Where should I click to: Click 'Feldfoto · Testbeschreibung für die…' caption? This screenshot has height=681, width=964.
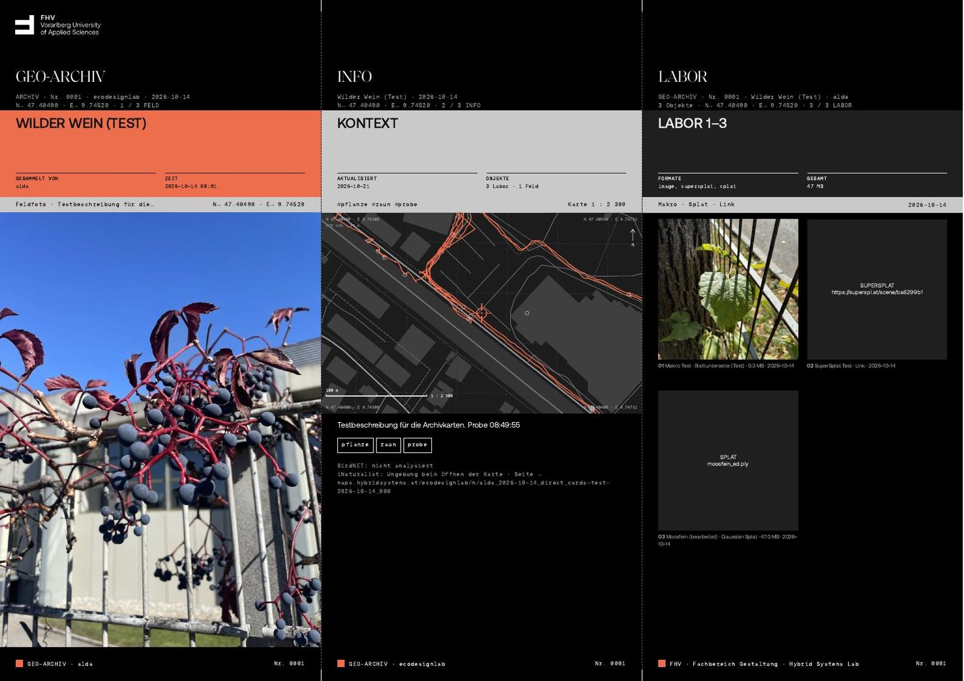(85, 204)
